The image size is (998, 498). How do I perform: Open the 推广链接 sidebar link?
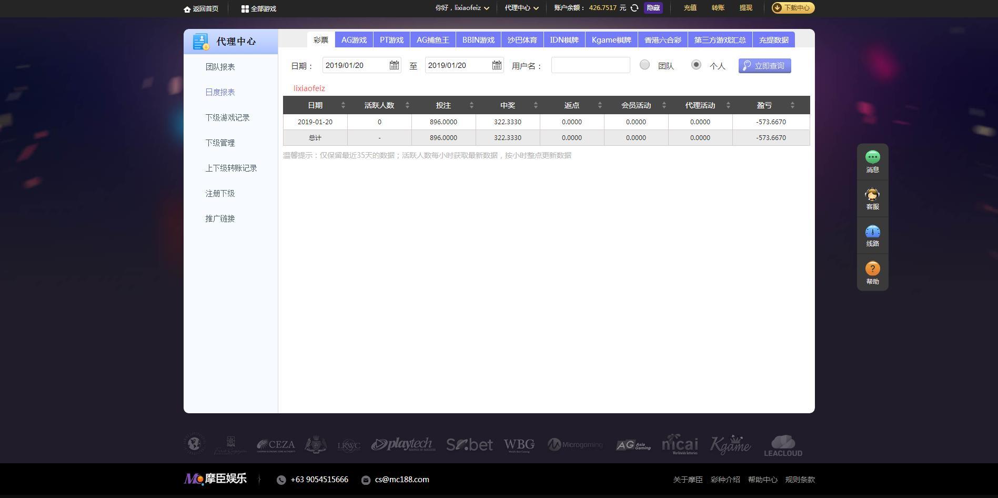(220, 218)
